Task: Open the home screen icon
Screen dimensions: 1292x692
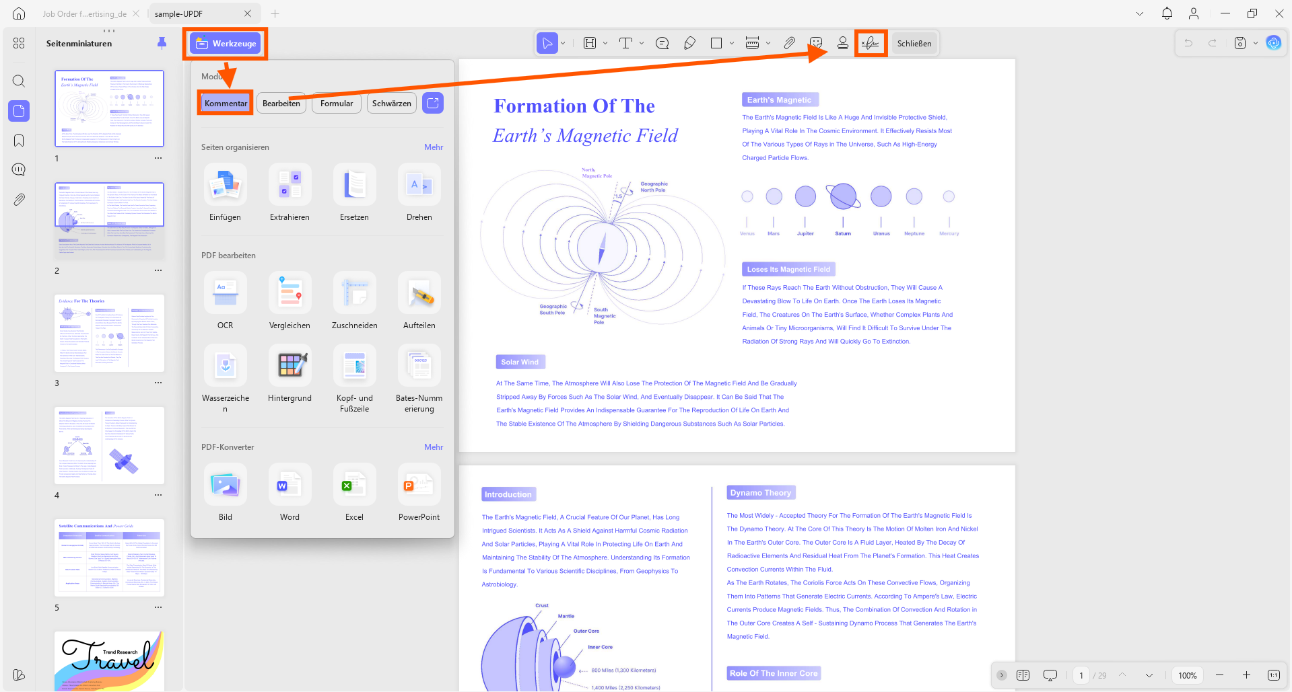Action: [19, 13]
